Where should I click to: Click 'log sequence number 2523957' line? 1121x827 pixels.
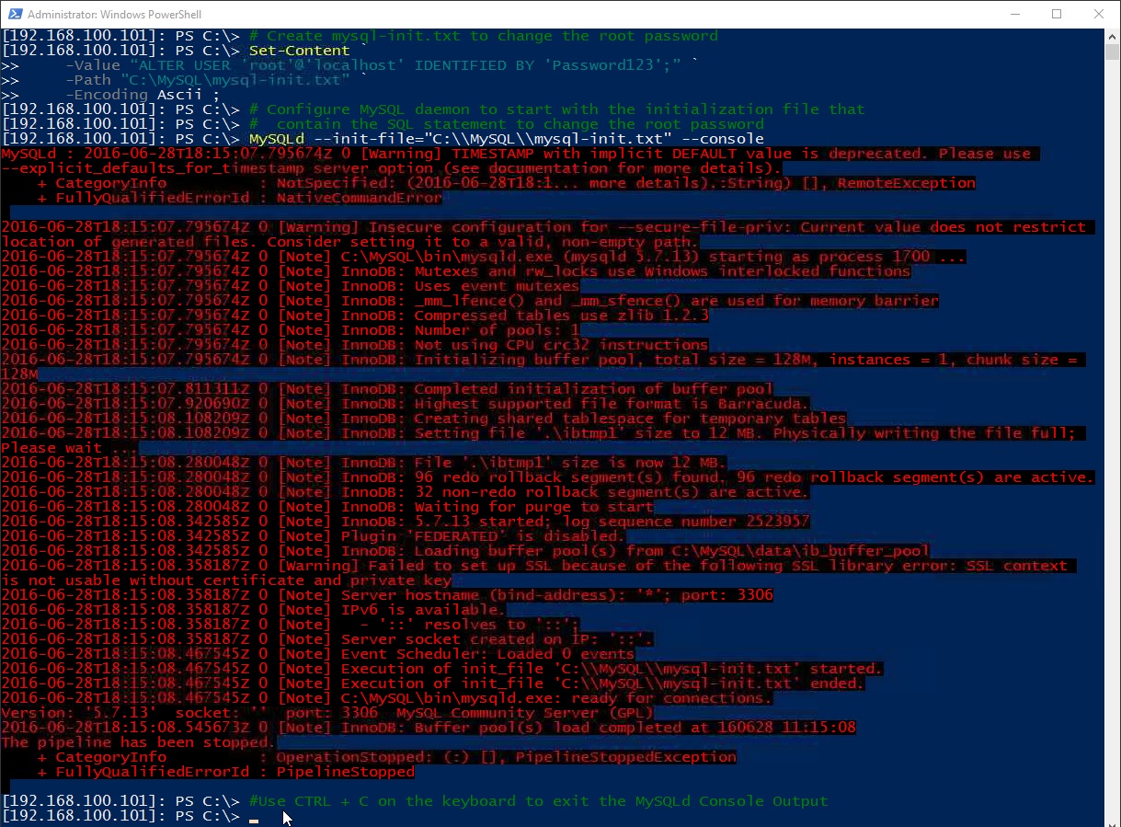pos(406,522)
